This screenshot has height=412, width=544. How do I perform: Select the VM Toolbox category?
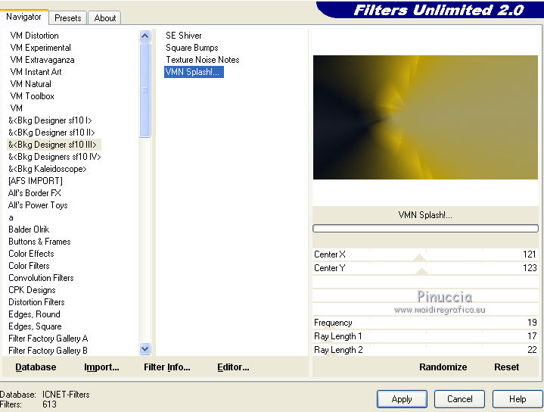[x=33, y=96]
